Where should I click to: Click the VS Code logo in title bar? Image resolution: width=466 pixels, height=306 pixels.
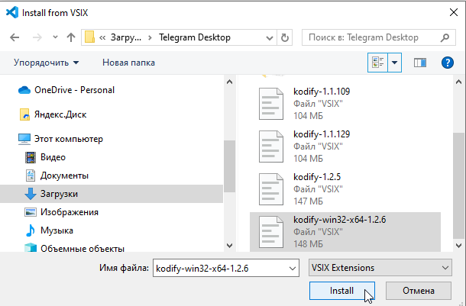(x=12, y=13)
